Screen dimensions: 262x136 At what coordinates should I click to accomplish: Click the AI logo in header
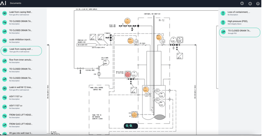pos(3,3)
